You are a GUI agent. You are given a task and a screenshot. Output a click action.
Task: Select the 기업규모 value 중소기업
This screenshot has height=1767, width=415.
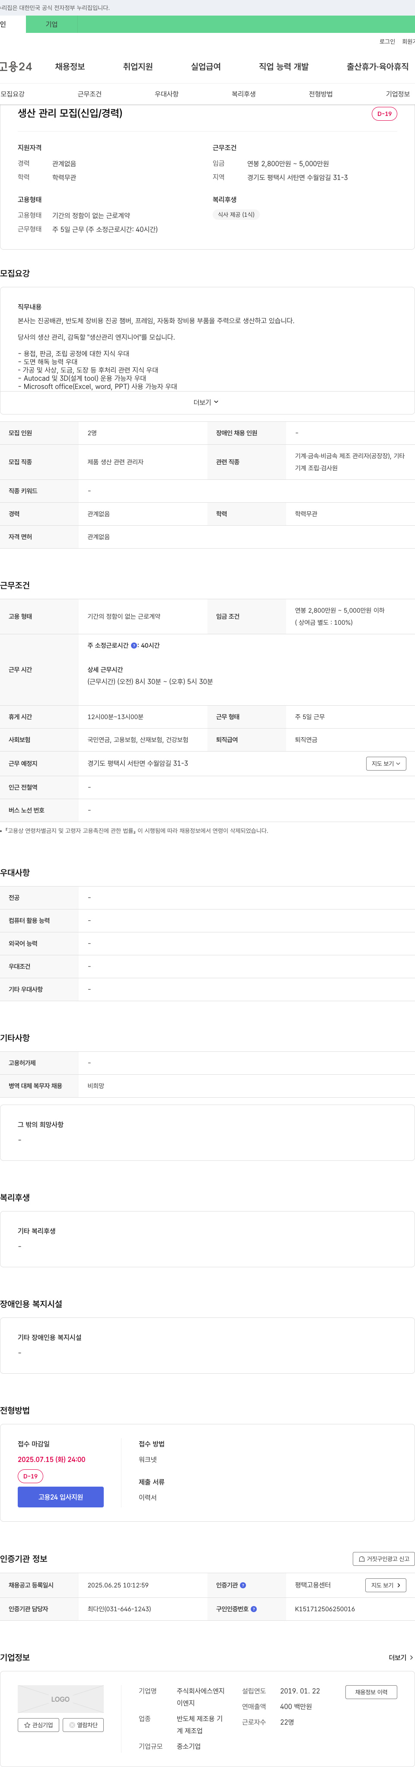click(x=189, y=1746)
